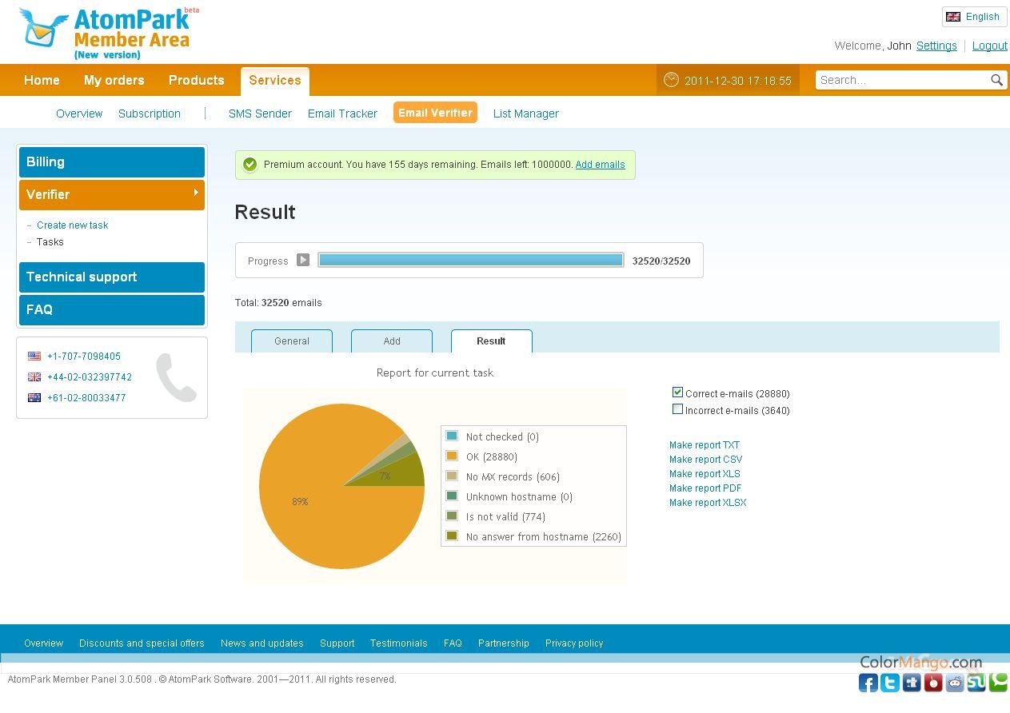Click Make report PDF link
Image resolution: width=1010 pixels, height=713 pixels.
[x=705, y=488]
